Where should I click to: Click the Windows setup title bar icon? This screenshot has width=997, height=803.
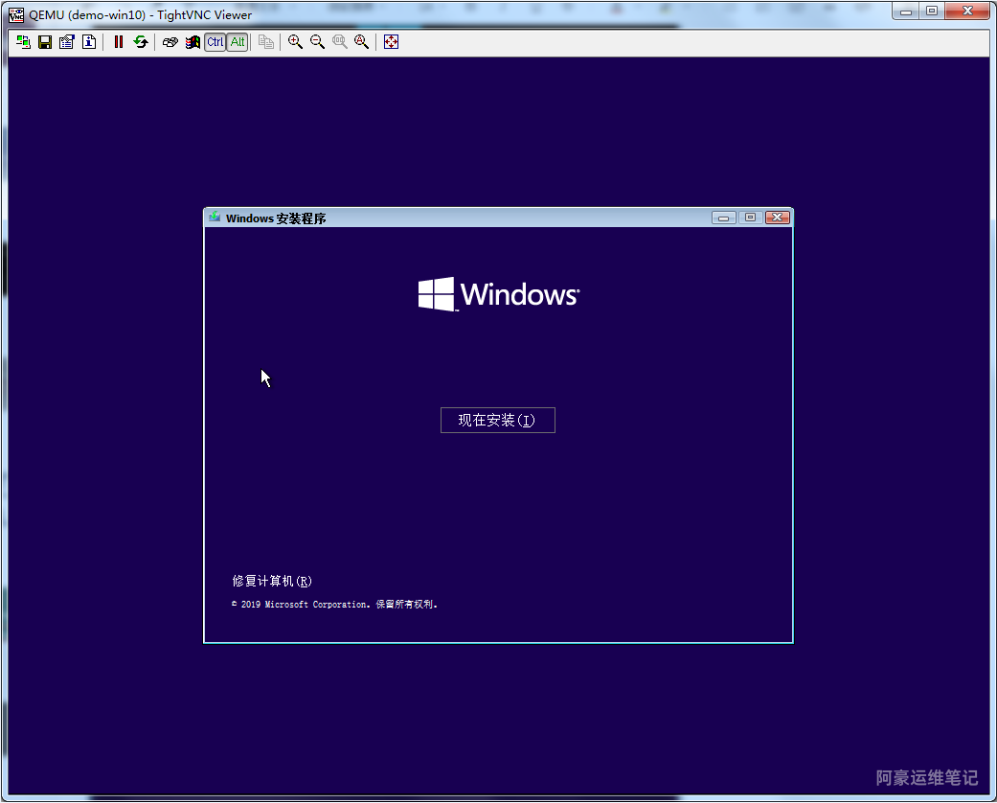pos(215,218)
